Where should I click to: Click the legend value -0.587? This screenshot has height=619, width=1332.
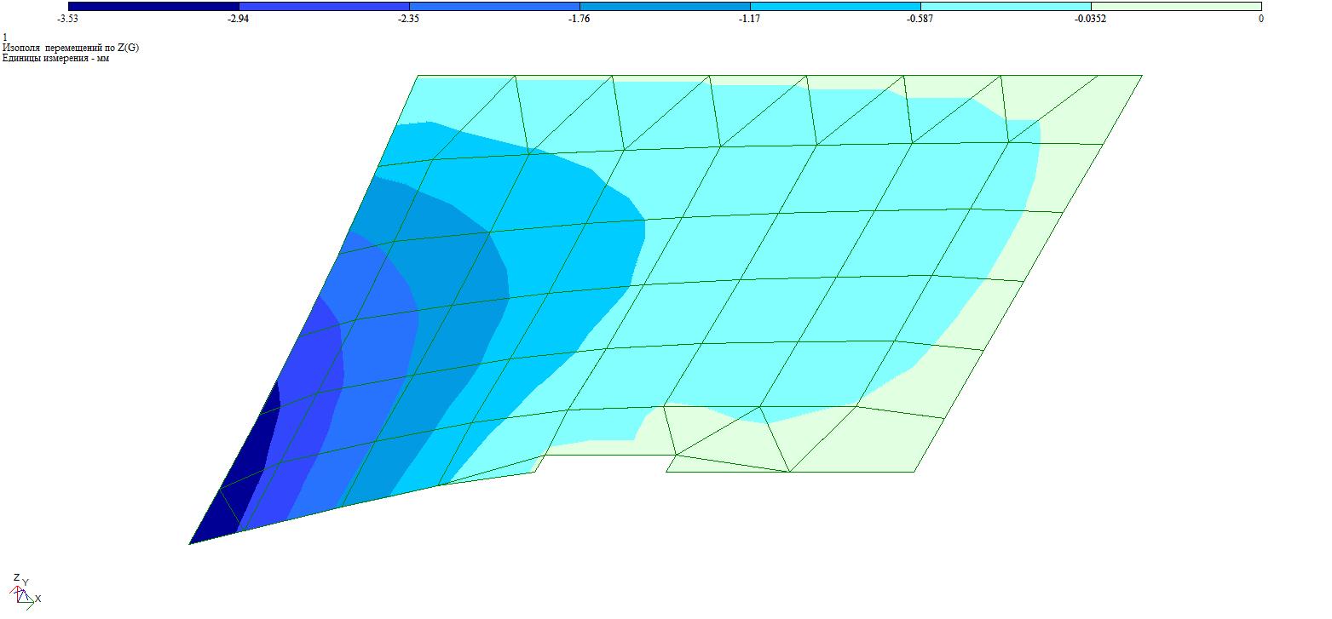920,19
